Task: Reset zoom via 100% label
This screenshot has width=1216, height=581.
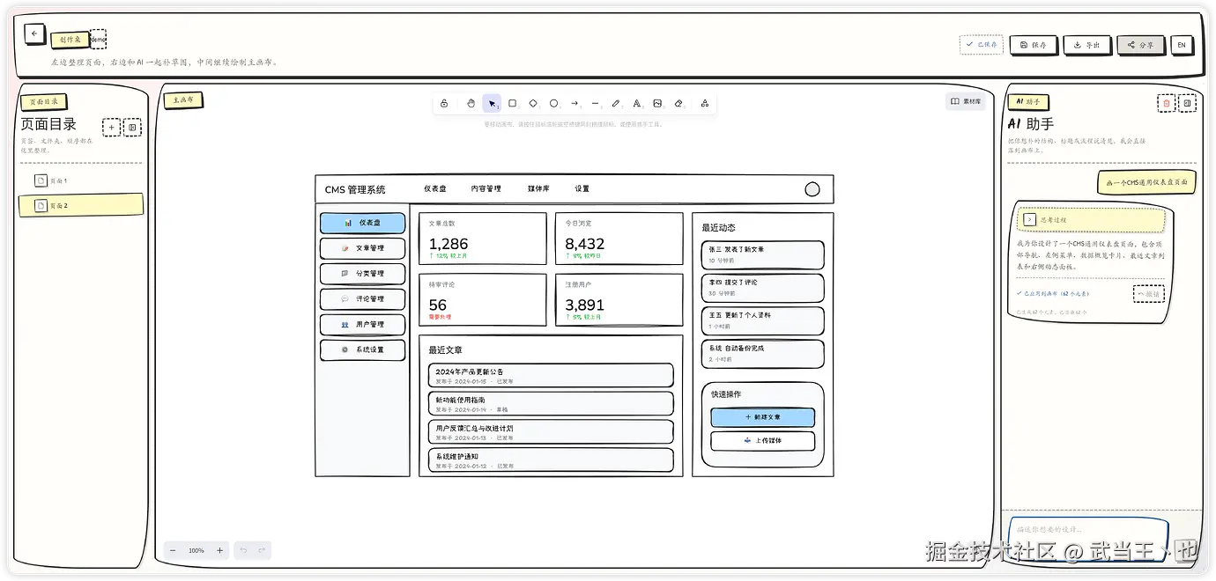Action: (196, 550)
